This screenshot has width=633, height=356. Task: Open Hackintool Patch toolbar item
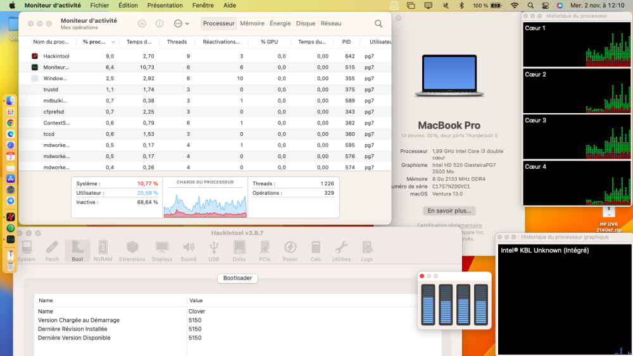[x=52, y=251]
